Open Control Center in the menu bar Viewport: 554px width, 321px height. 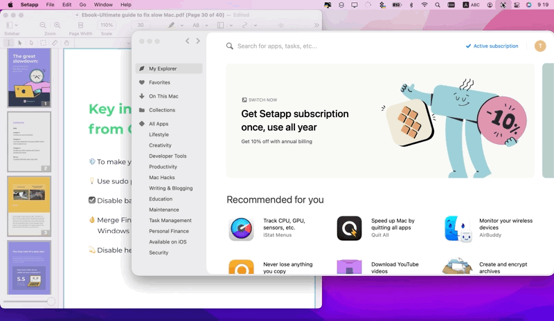point(517,5)
